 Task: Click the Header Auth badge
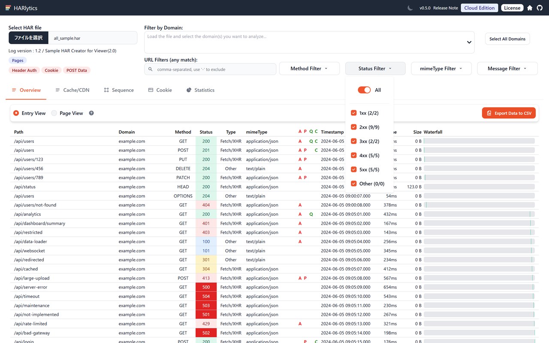tap(24, 70)
